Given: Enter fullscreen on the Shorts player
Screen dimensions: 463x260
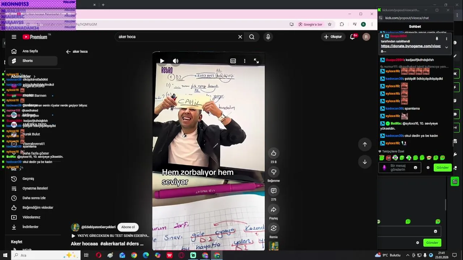Looking at the screenshot, I should 256,61.
